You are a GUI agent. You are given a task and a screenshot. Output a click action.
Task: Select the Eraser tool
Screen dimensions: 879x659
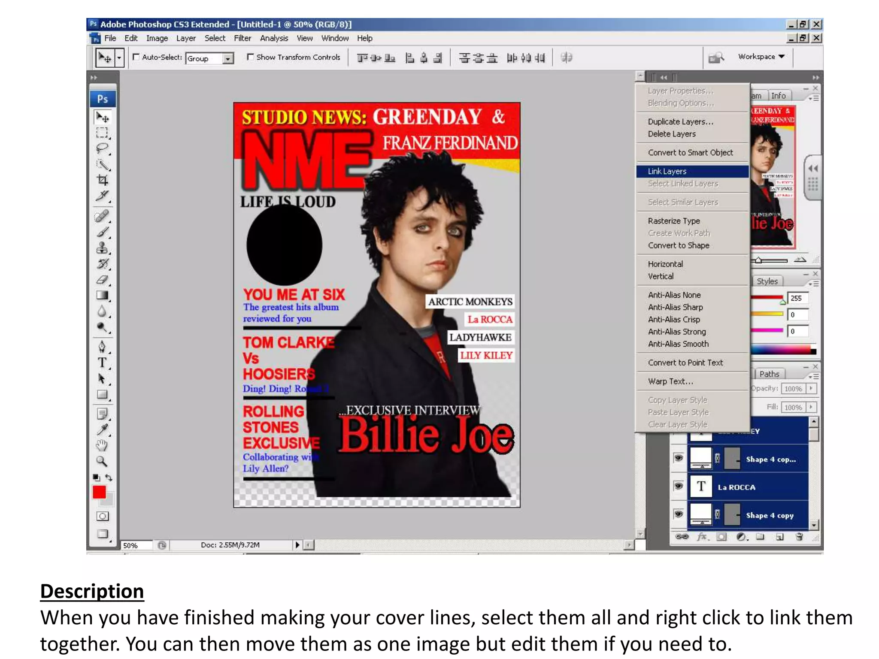click(x=103, y=280)
